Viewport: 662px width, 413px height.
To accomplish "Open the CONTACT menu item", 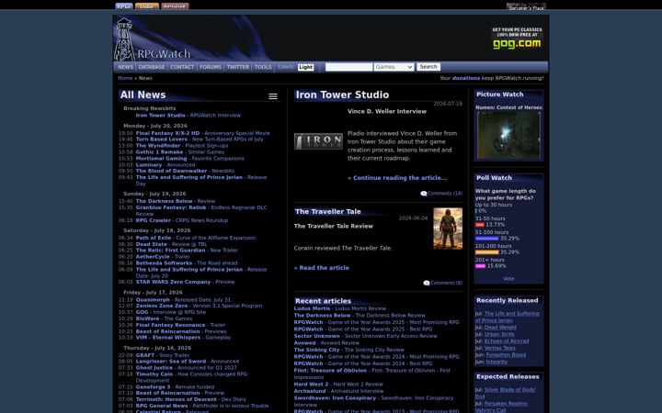I will tap(182, 67).
